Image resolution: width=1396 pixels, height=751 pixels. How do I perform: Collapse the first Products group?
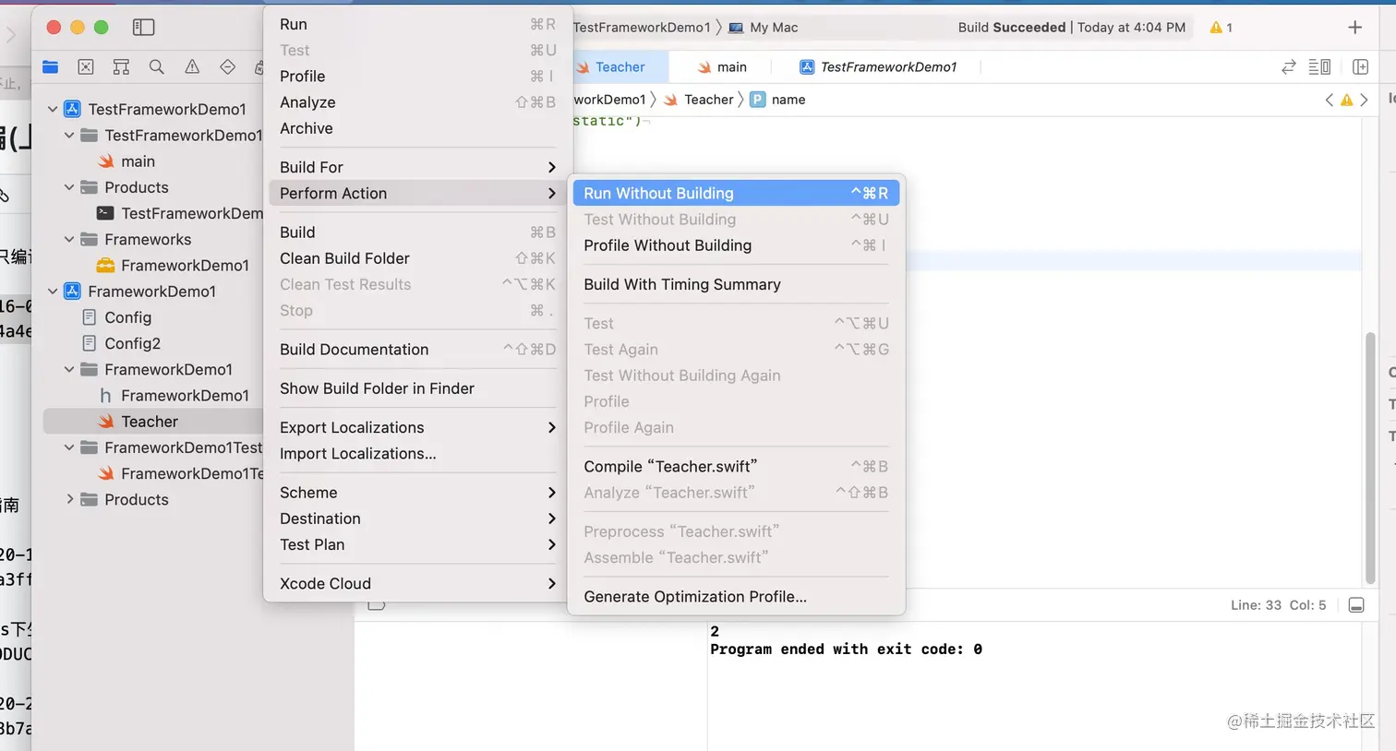[x=69, y=187]
